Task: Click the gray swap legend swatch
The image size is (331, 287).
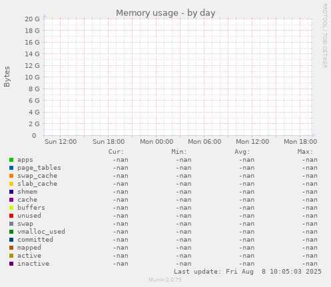Action: coord(11,224)
